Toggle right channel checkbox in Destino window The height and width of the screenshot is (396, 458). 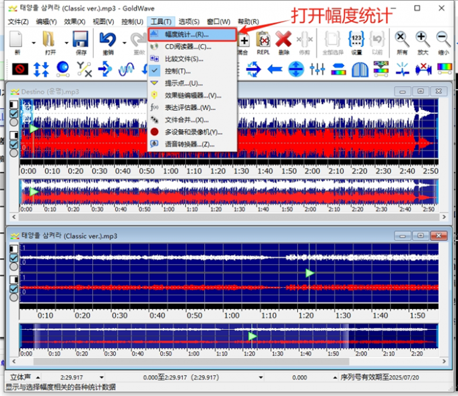[x=13, y=144]
